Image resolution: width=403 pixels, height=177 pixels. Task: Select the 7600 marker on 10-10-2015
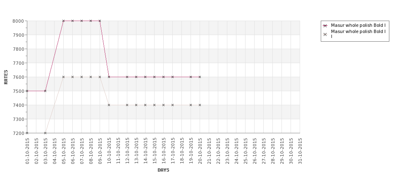pyautogui.click(x=109, y=77)
